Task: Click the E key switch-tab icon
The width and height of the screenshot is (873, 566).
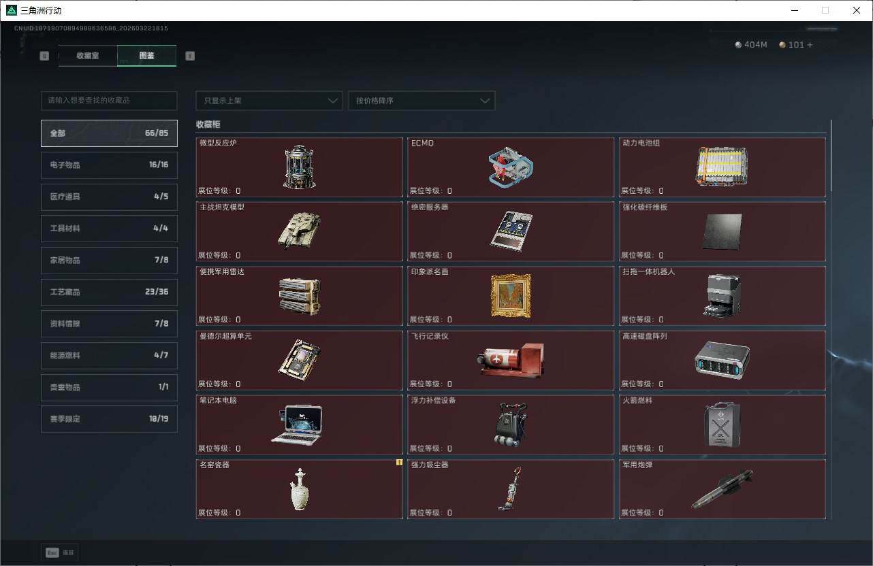Action: (x=190, y=56)
